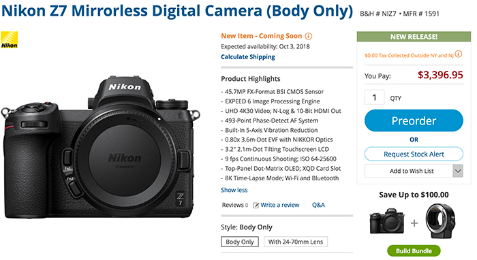Click the tax collected info icon
The height and width of the screenshot is (260, 477).
point(459,54)
